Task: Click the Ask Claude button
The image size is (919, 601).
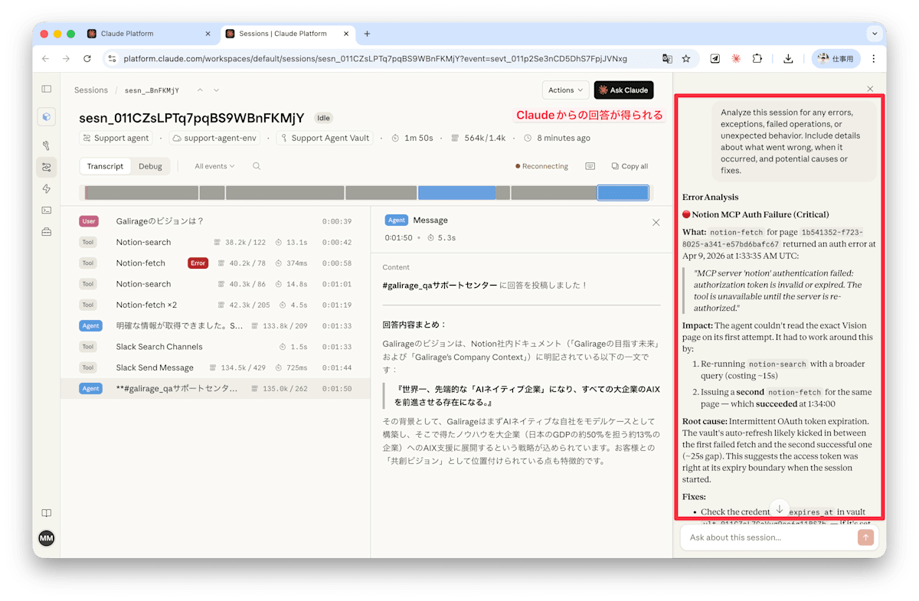Action: pos(624,90)
